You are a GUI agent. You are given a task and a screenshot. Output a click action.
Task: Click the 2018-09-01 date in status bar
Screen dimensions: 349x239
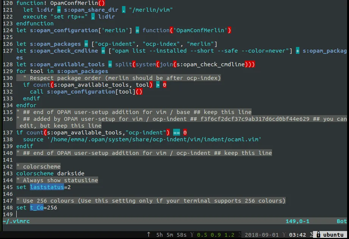[x=261, y=235]
